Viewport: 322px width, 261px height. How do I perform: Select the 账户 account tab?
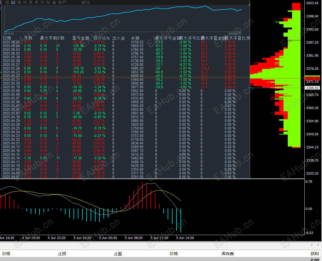(62, 2)
